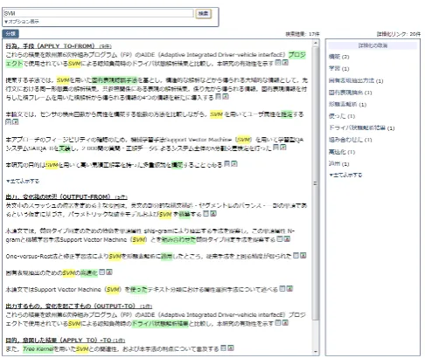Select the 適用 (1) refinement link
The height and width of the screenshot is (358, 425).
coord(338,164)
